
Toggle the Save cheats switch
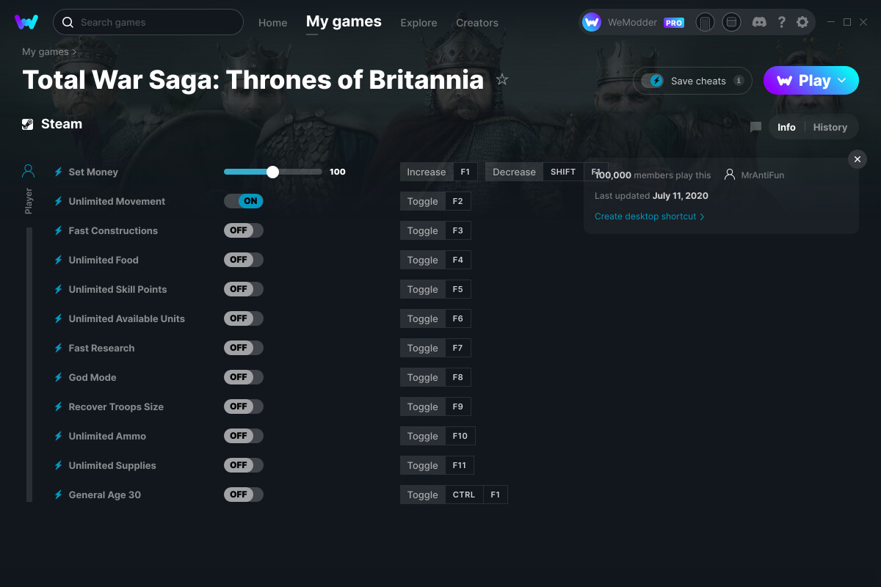(x=653, y=81)
